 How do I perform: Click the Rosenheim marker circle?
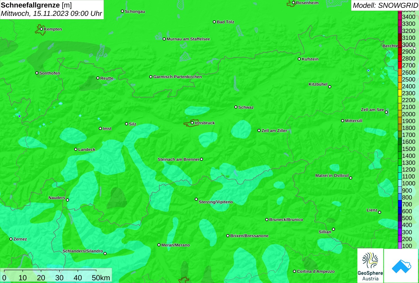294,3
